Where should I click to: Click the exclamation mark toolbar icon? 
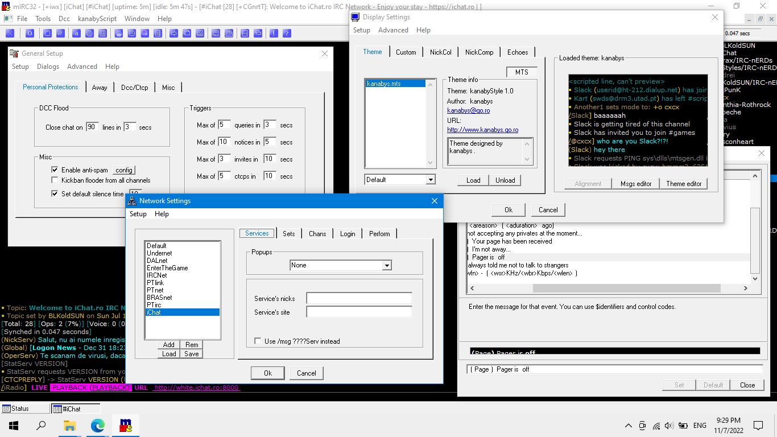[x=274, y=34]
